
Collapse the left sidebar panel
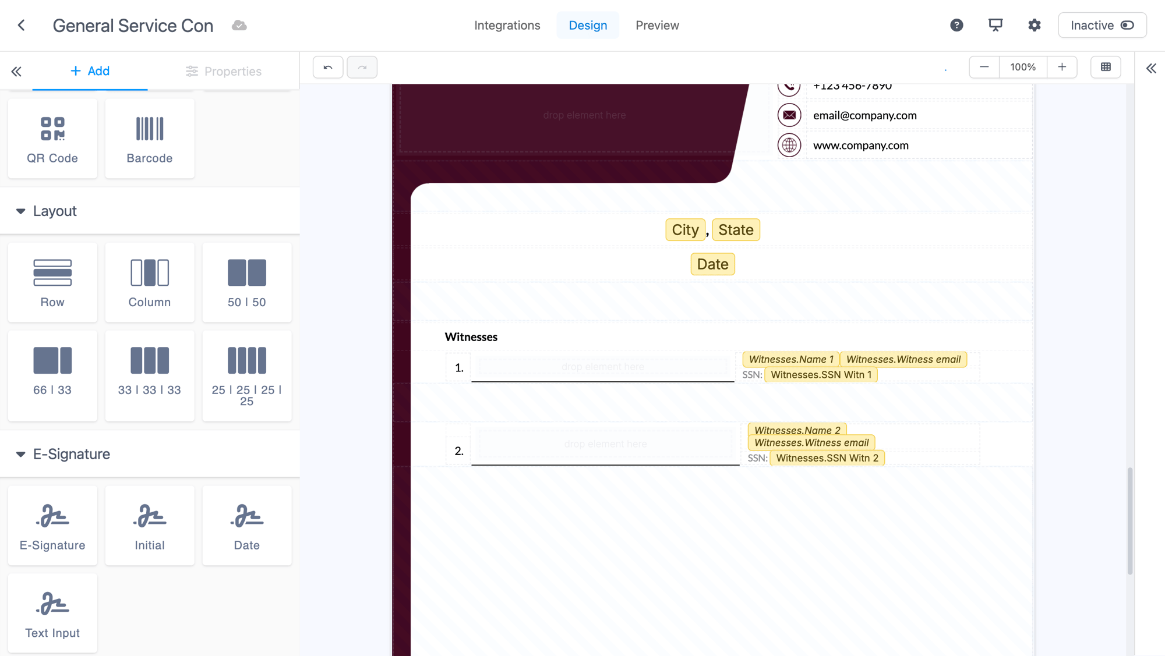[16, 72]
